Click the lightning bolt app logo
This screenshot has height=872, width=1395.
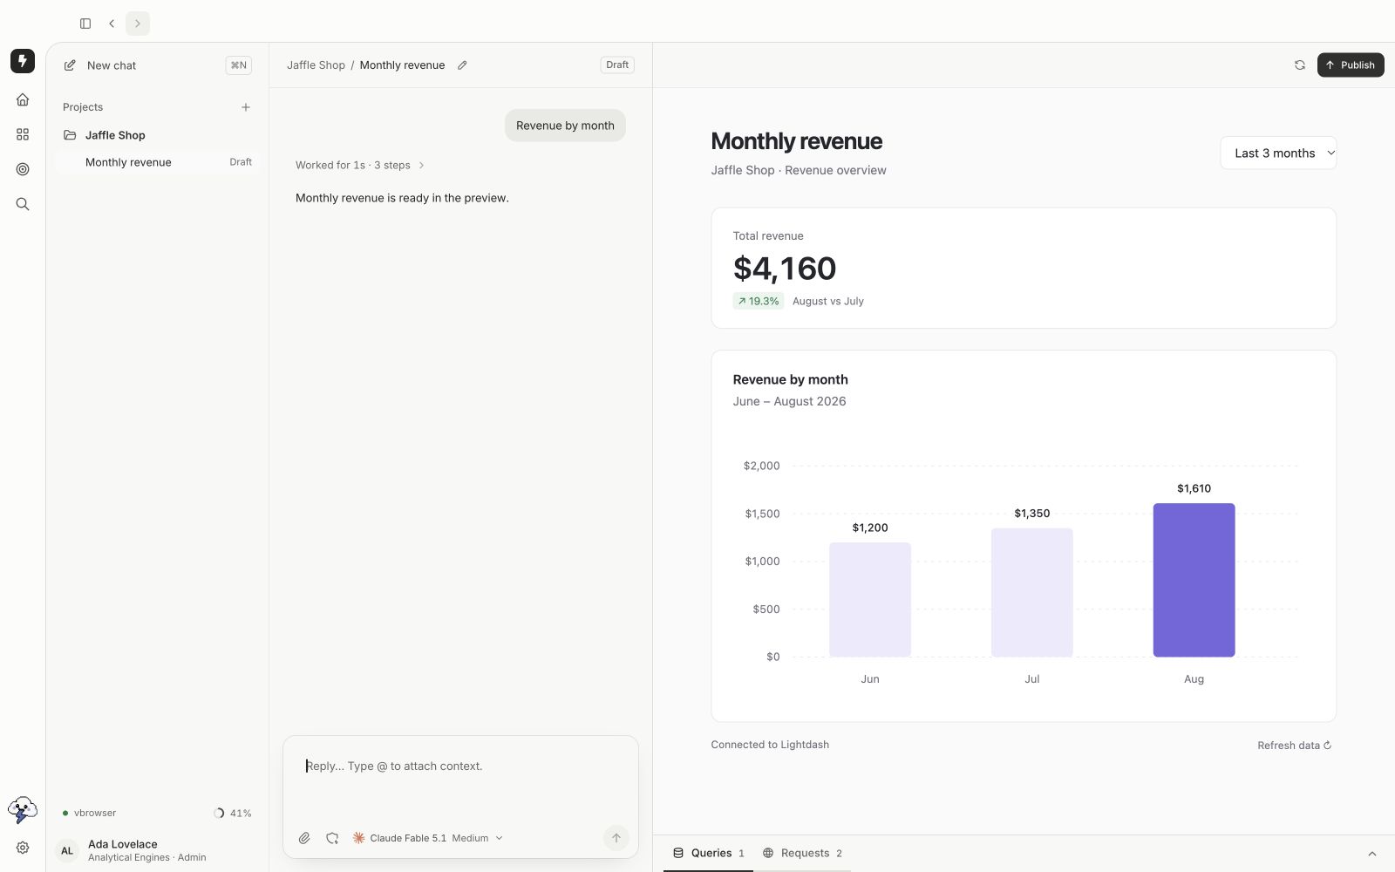coord(23,61)
